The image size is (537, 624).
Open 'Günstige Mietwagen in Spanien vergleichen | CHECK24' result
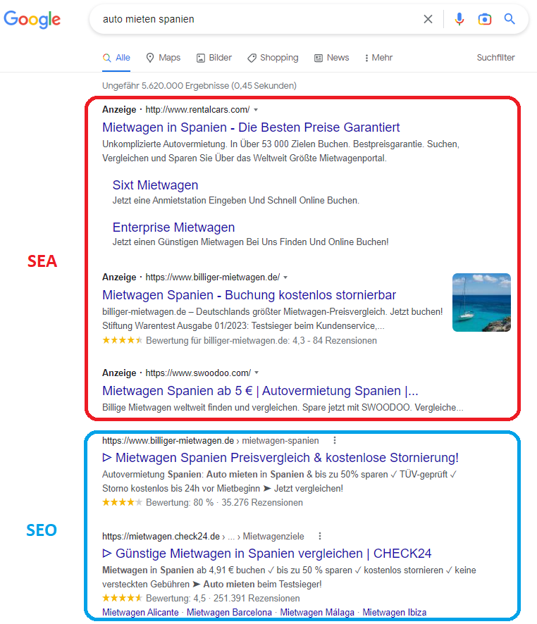pos(266,554)
